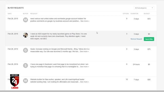Click the G buyer avatar
Image resolution: width=164 pixels, height=92 pixels.
(26, 50)
